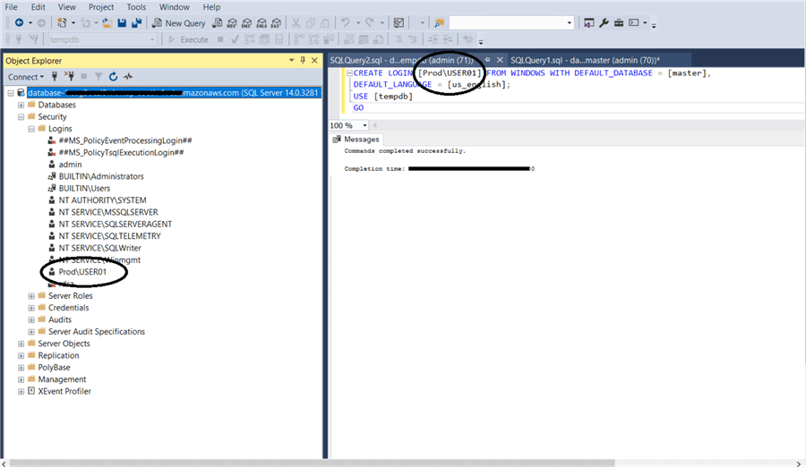Screen dimensions: 806x467
Task: Comment out selected lines icon
Action: 398,39
